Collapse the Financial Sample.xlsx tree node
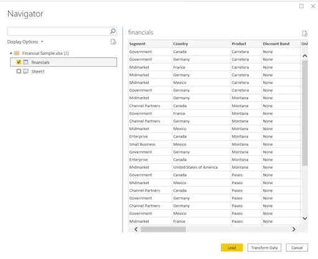 pyautogui.click(x=11, y=54)
